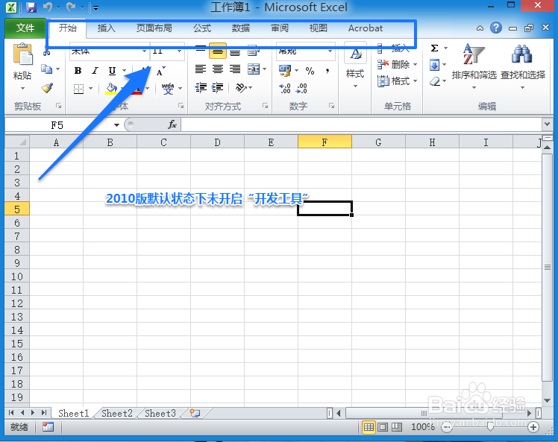Click the AutoSum sigma icon
Image resolution: width=558 pixels, height=442 pixels.
pyautogui.click(x=434, y=48)
